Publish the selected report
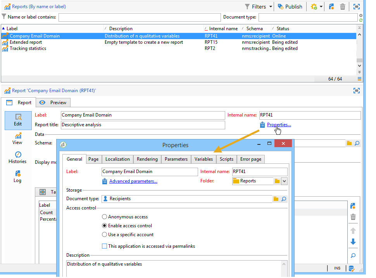The width and height of the screenshot is (376, 278). coord(290,7)
